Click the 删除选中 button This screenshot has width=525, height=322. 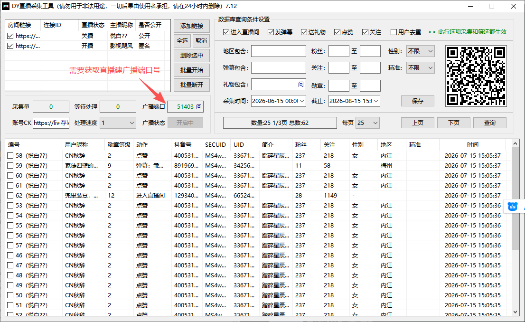coord(191,55)
